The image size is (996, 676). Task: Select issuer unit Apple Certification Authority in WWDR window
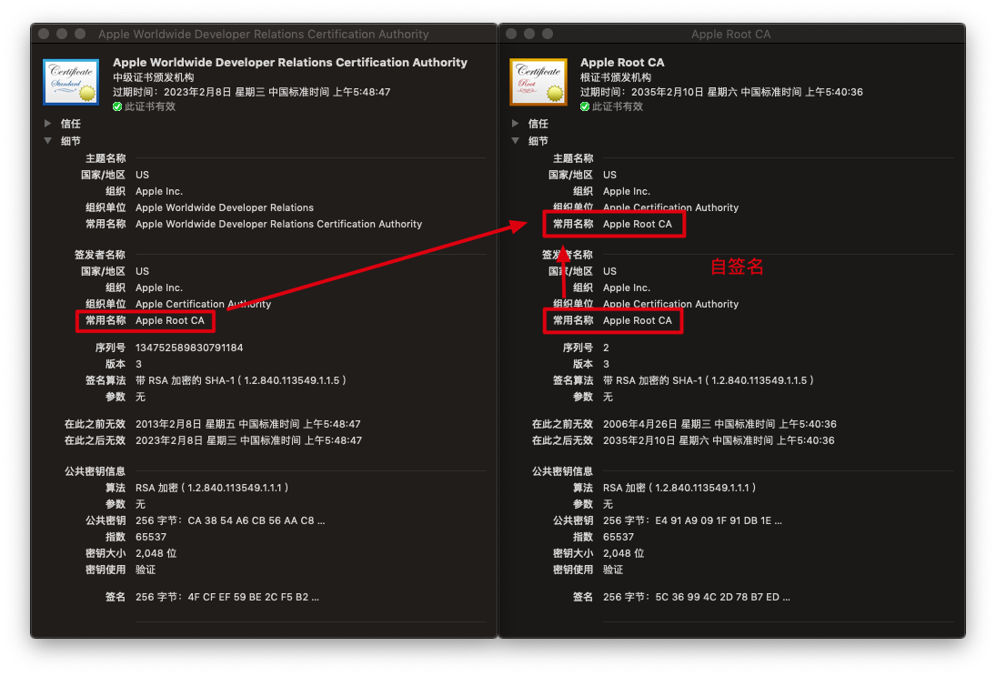point(203,304)
